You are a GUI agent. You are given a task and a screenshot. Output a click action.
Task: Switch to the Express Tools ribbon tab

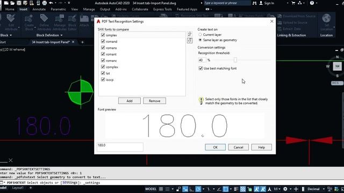point(162,9)
